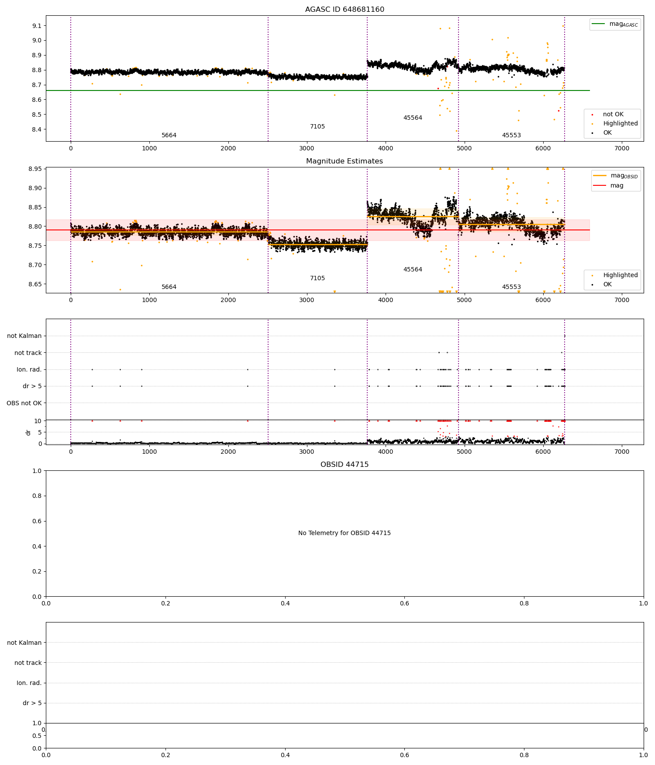Image resolution: width=655 pixels, height=765 pixels.
Task: Click 'Ion. rad.' label in the third plot
Action: click(x=29, y=370)
